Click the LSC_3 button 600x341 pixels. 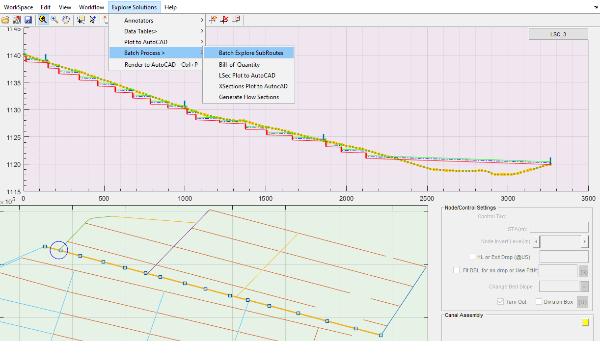558,34
